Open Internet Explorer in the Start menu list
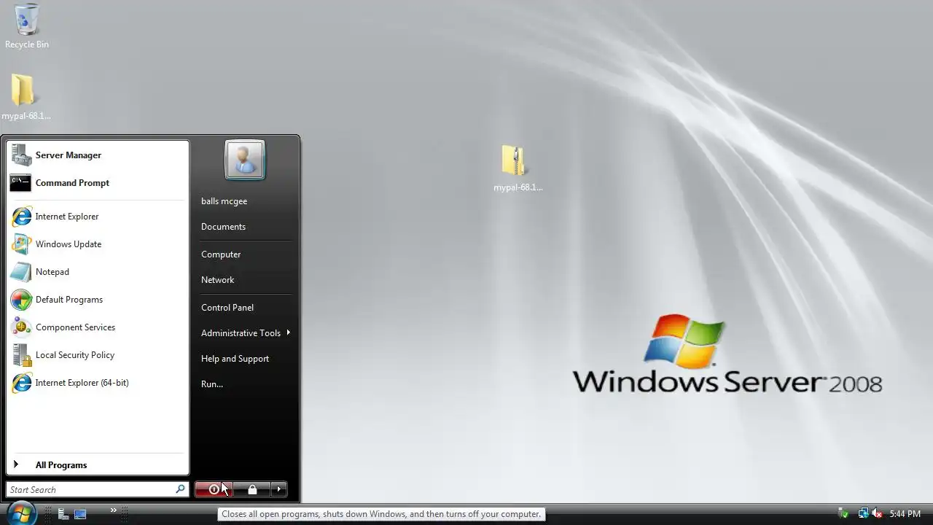 [x=98, y=217]
